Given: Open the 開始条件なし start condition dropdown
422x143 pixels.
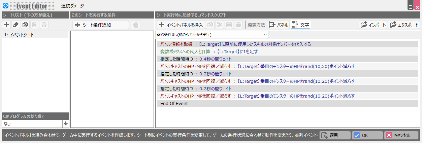Looking at the screenshot, I should (x=212, y=34).
